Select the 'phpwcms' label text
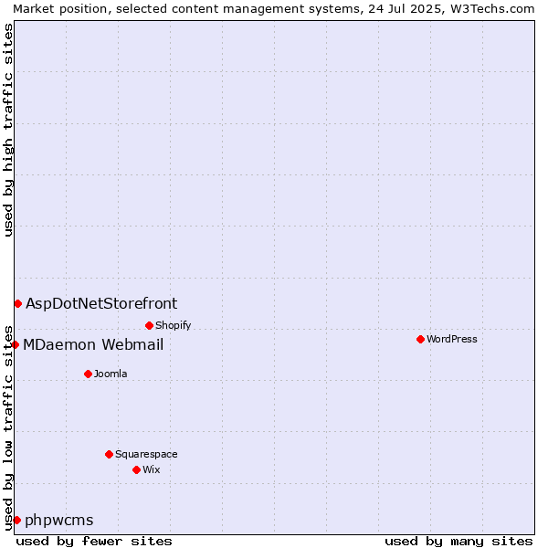The height and width of the screenshot is (548, 548). (x=59, y=521)
